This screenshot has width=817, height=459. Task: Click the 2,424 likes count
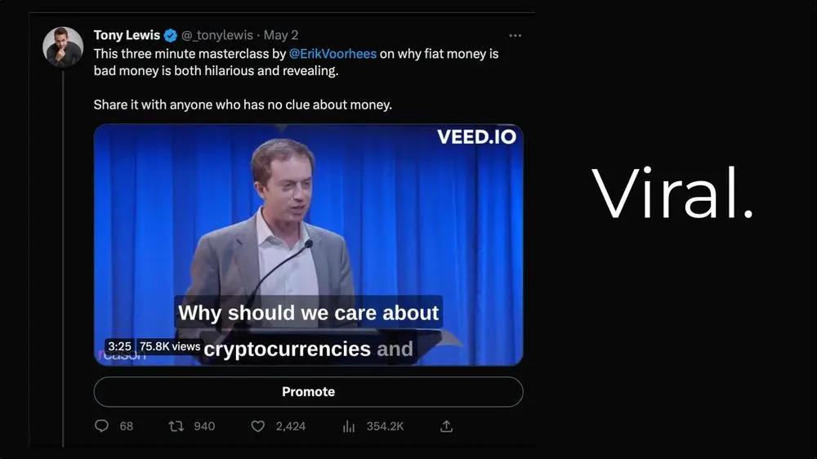click(289, 426)
